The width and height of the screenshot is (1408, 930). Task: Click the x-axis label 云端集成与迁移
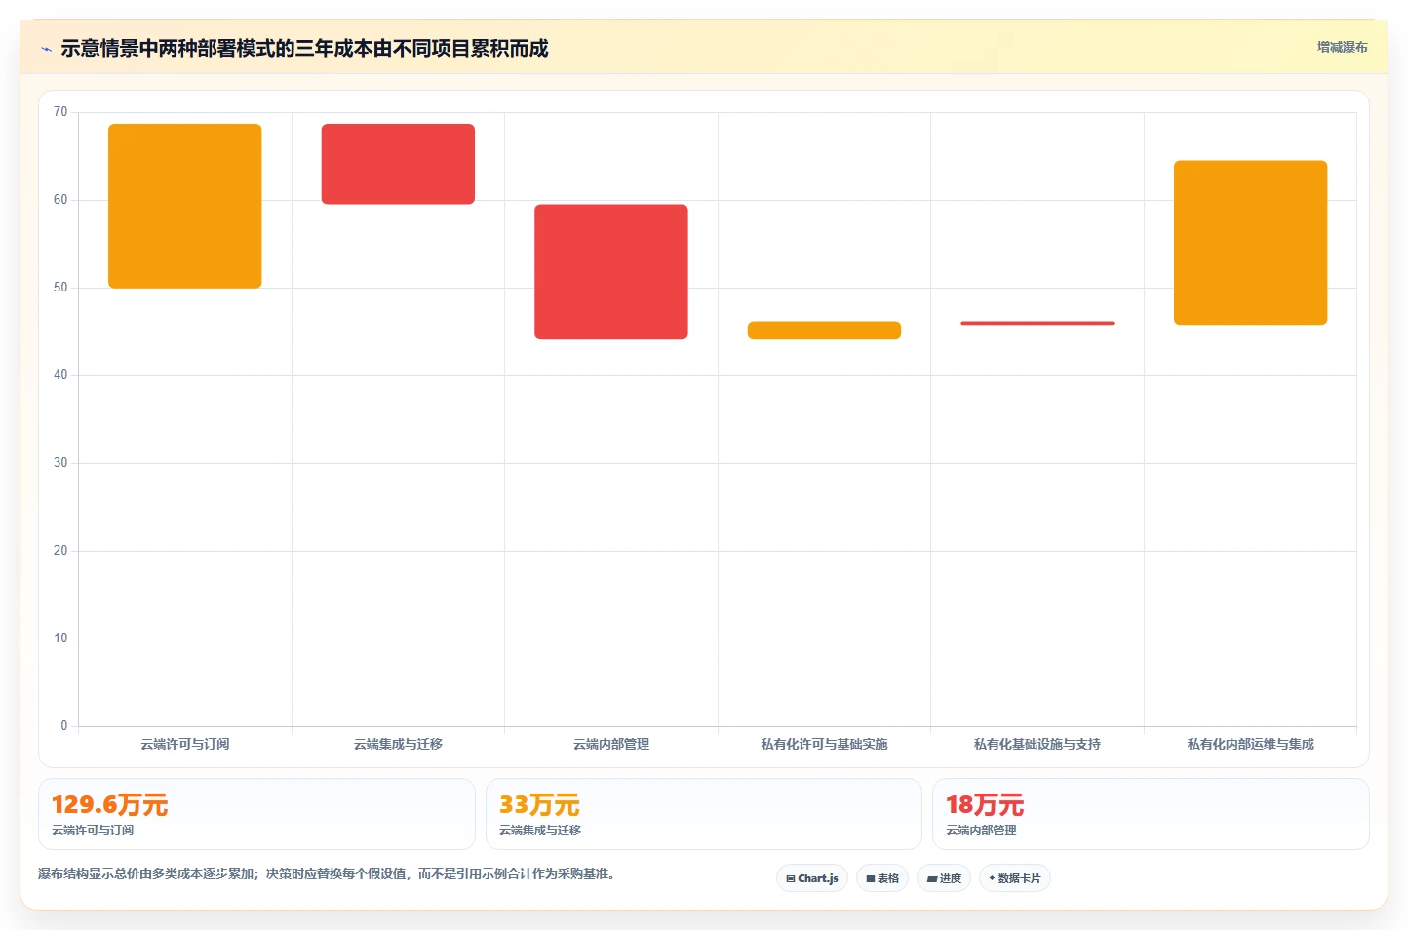pos(398,744)
